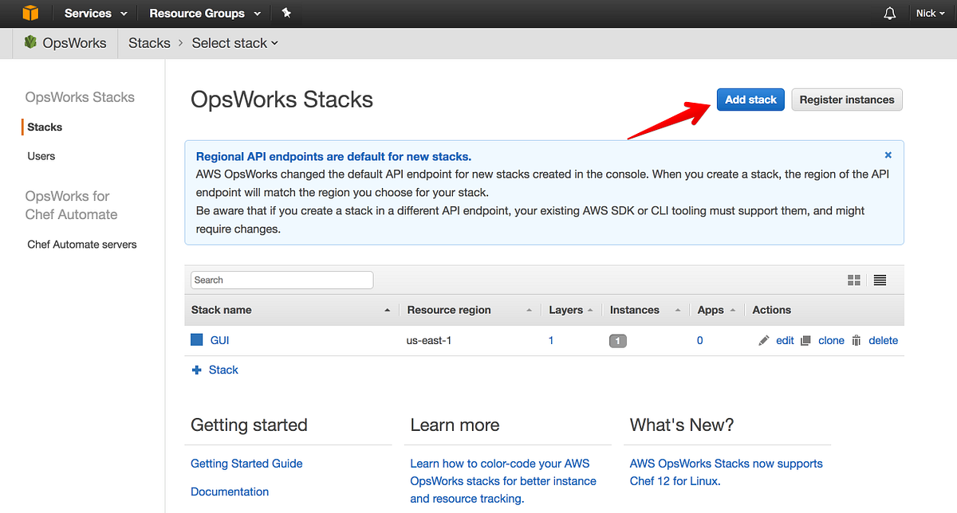The height and width of the screenshot is (513, 957).
Task: Switch stacks to list view
Action: click(880, 280)
